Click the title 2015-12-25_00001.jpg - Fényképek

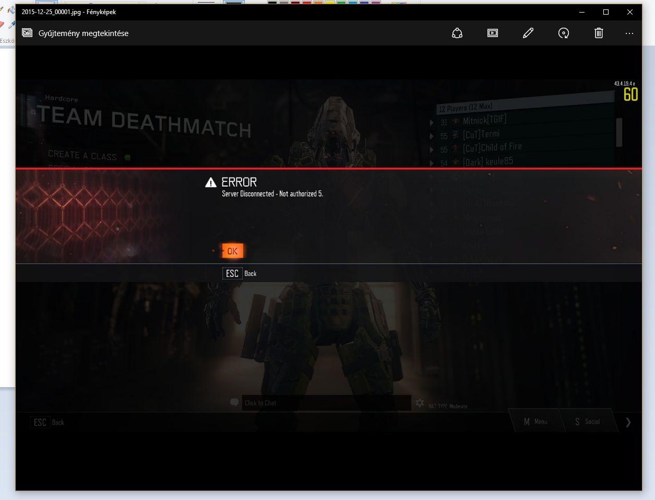pos(69,11)
